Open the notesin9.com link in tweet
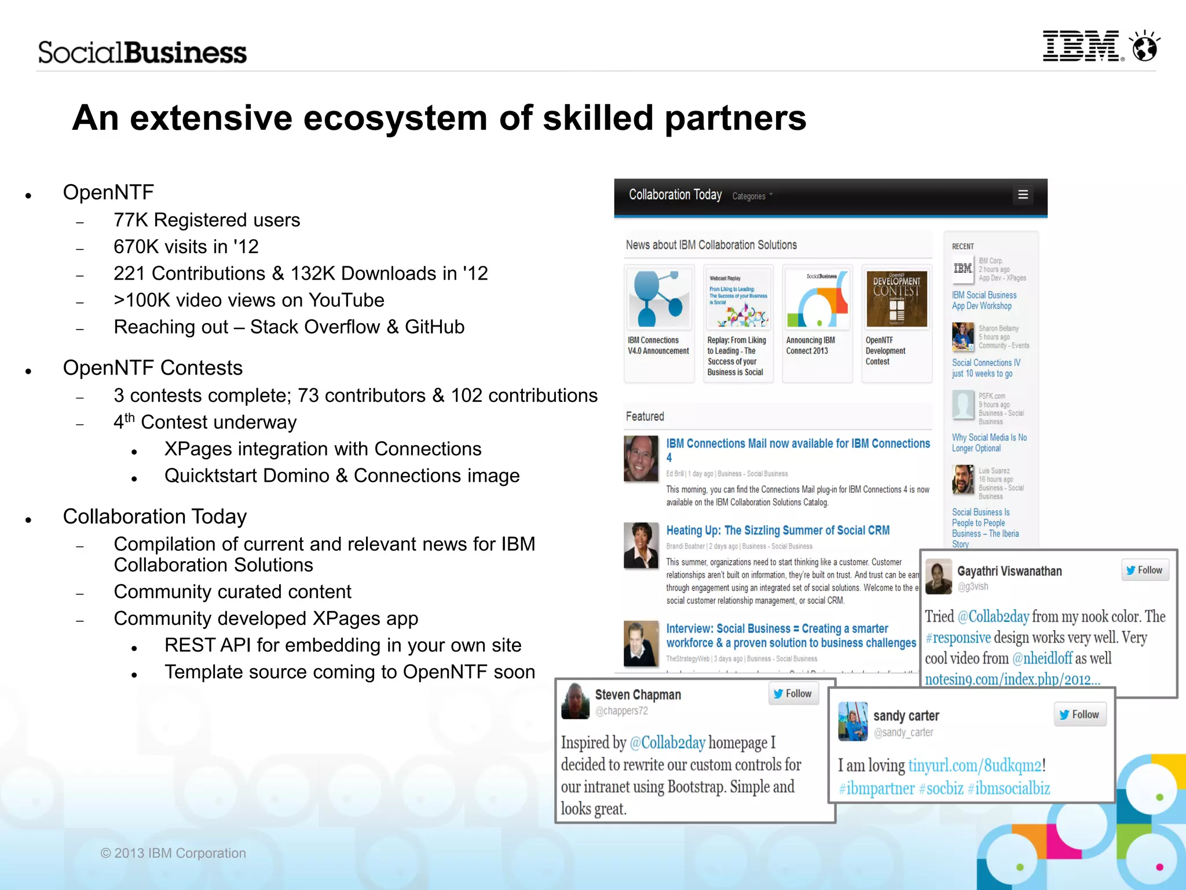The image size is (1186, 890). coord(1012,679)
